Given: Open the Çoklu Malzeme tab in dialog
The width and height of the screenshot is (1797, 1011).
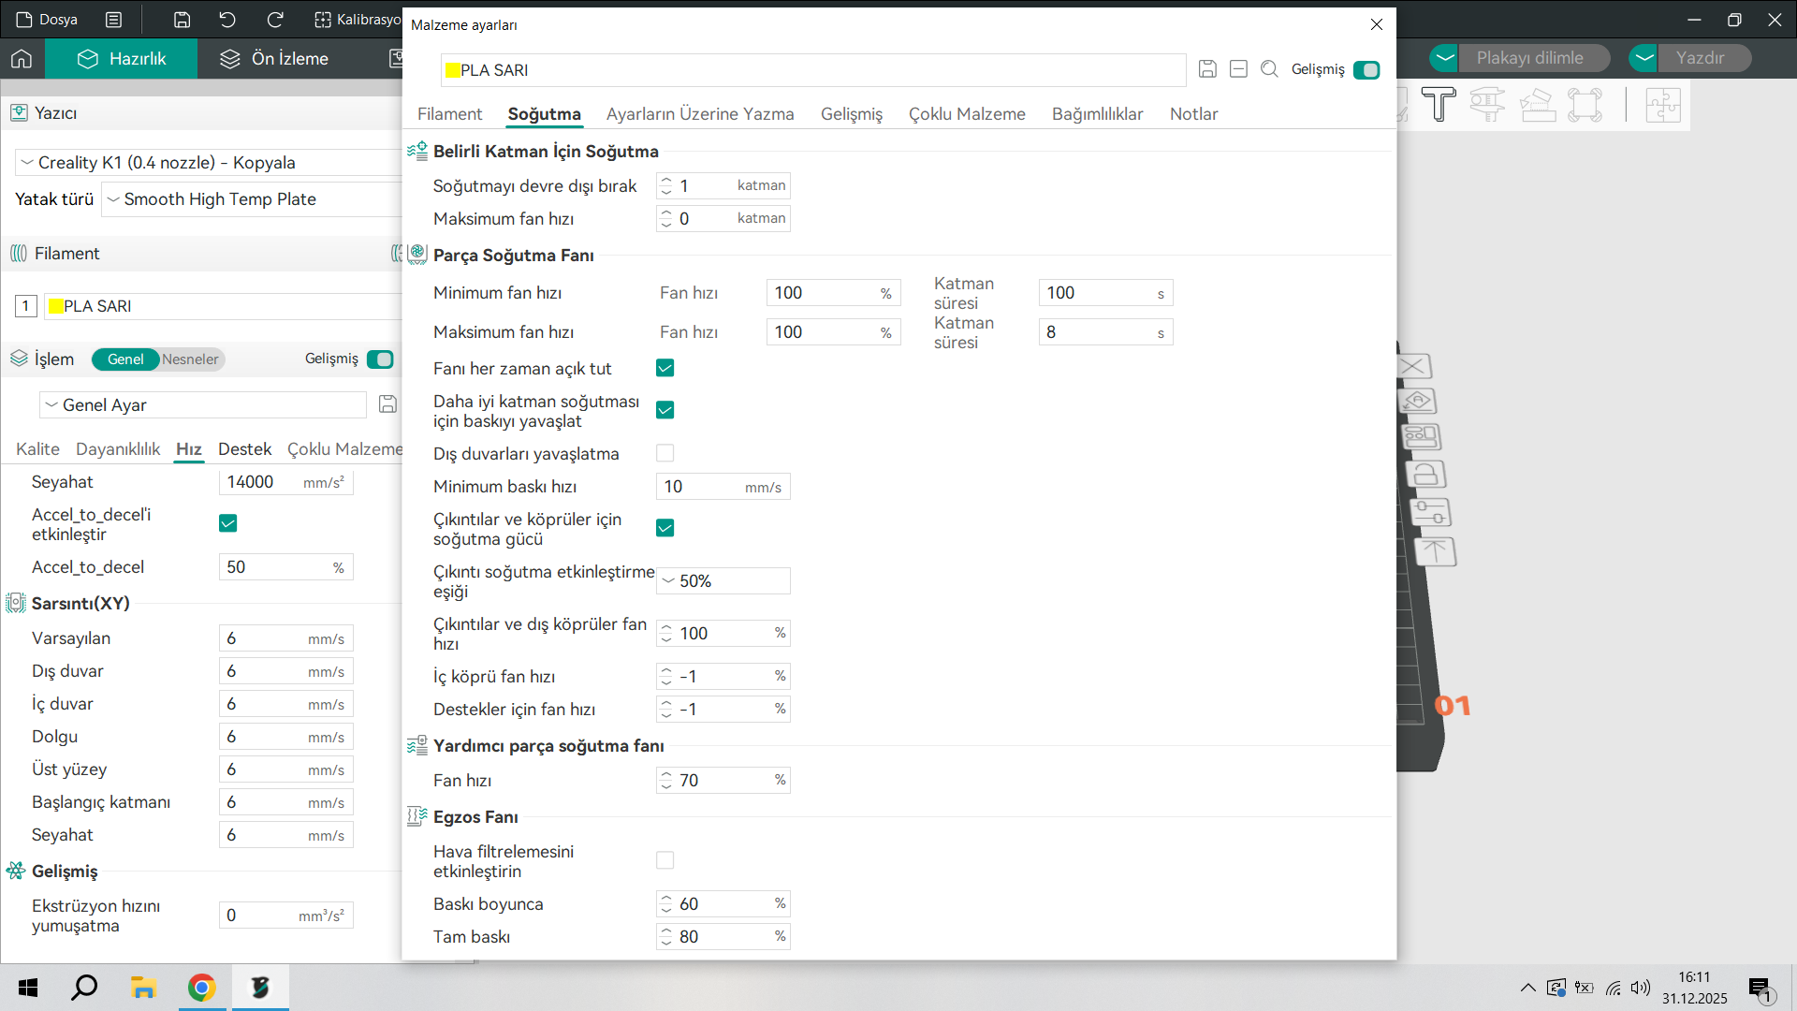Looking at the screenshot, I should coord(967,114).
